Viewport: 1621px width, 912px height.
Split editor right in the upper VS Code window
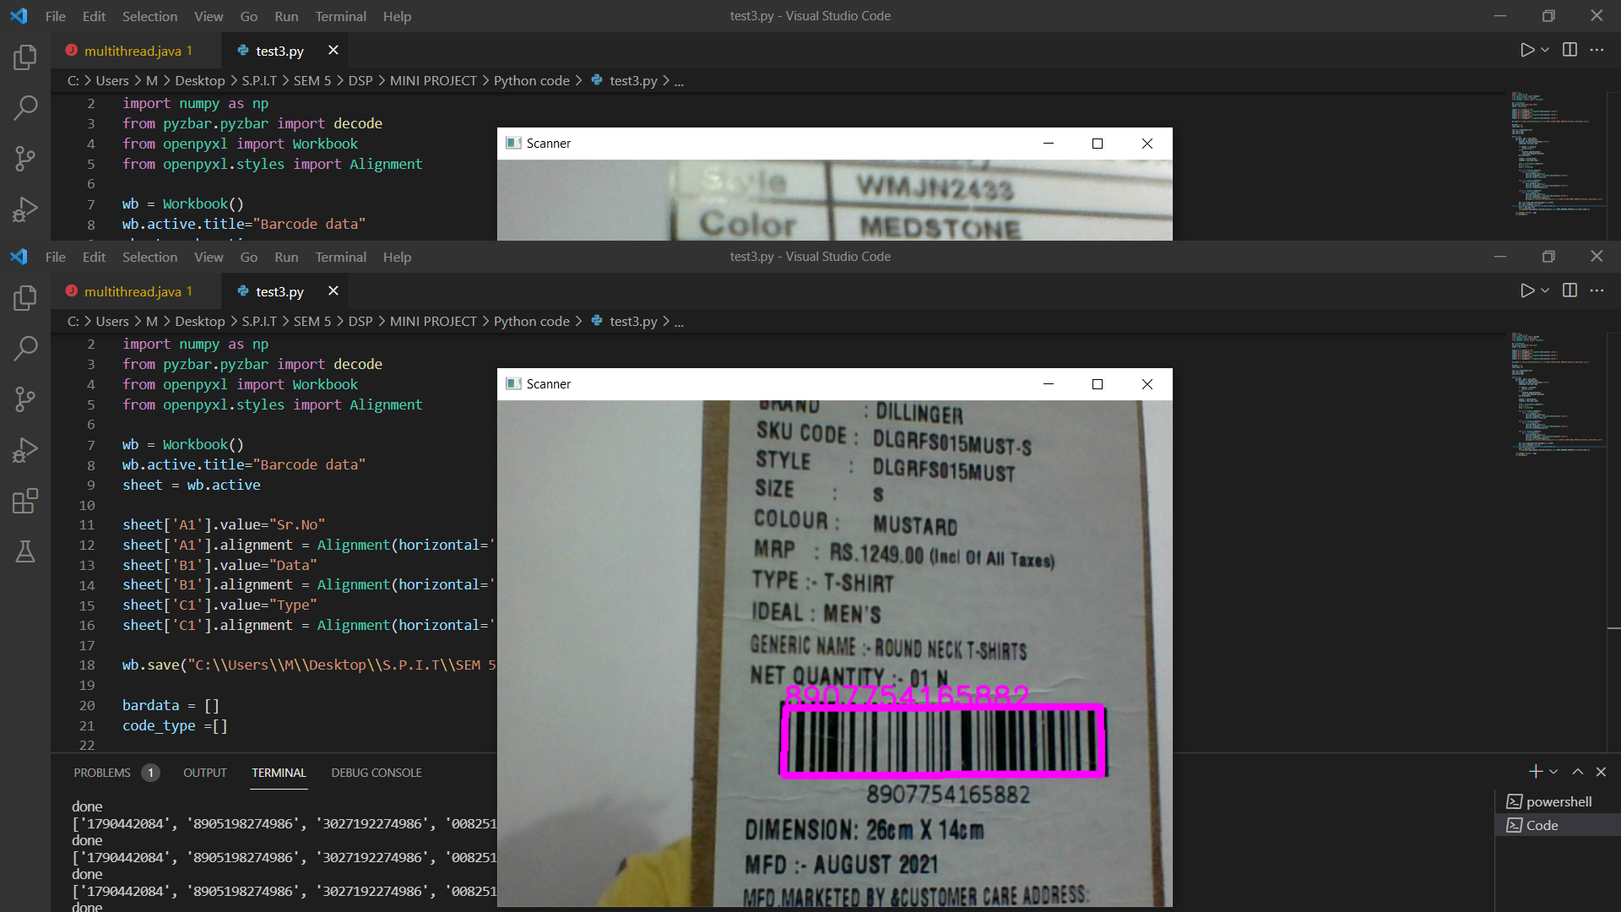point(1569,50)
